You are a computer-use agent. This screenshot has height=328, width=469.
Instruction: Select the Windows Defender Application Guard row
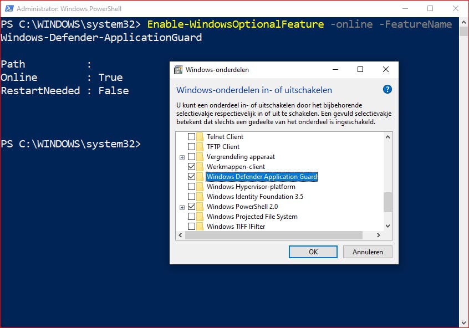pyautogui.click(x=262, y=176)
